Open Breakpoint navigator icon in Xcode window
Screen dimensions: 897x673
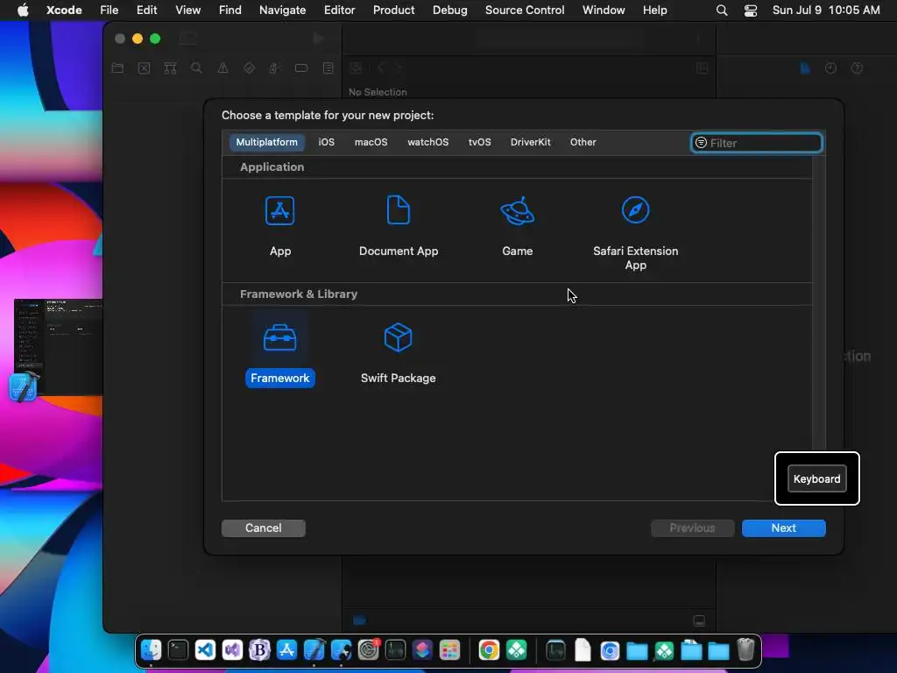(x=301, y=68)
